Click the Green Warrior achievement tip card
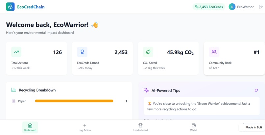The height and width of the screenshot is (135, 265). pos(202,106)
